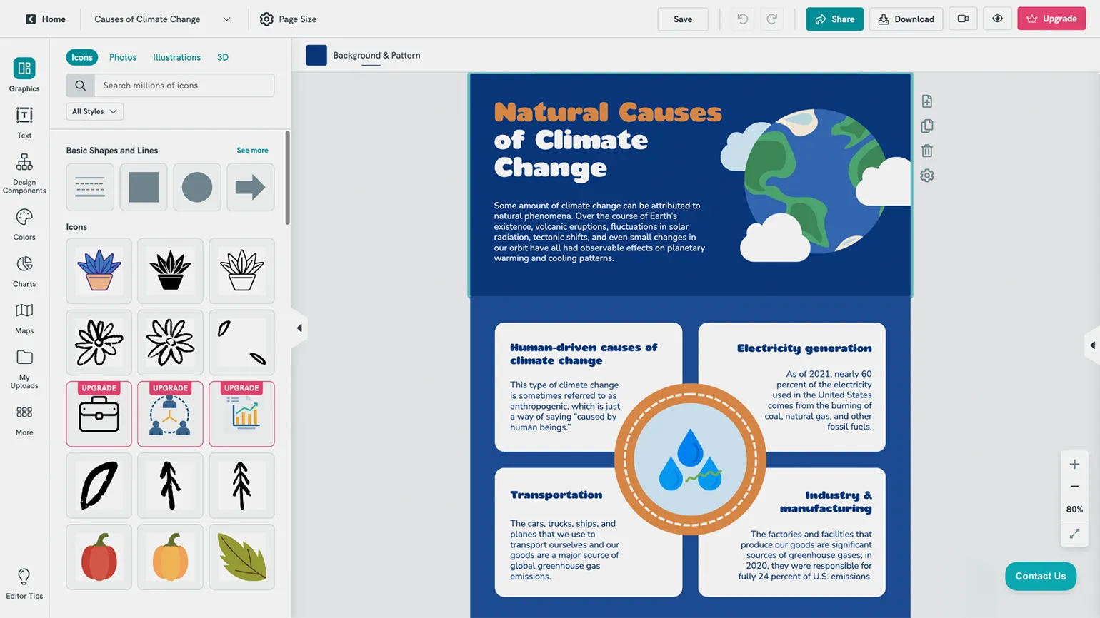Click the undo arrow icon

[742, 19]
